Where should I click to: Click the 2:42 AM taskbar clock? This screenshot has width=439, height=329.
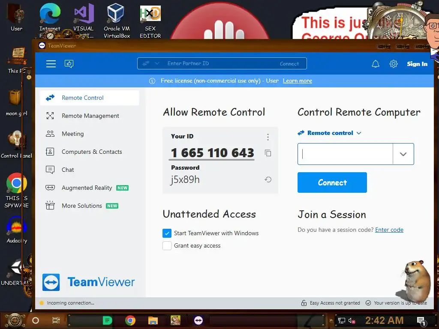pos(384,320)
